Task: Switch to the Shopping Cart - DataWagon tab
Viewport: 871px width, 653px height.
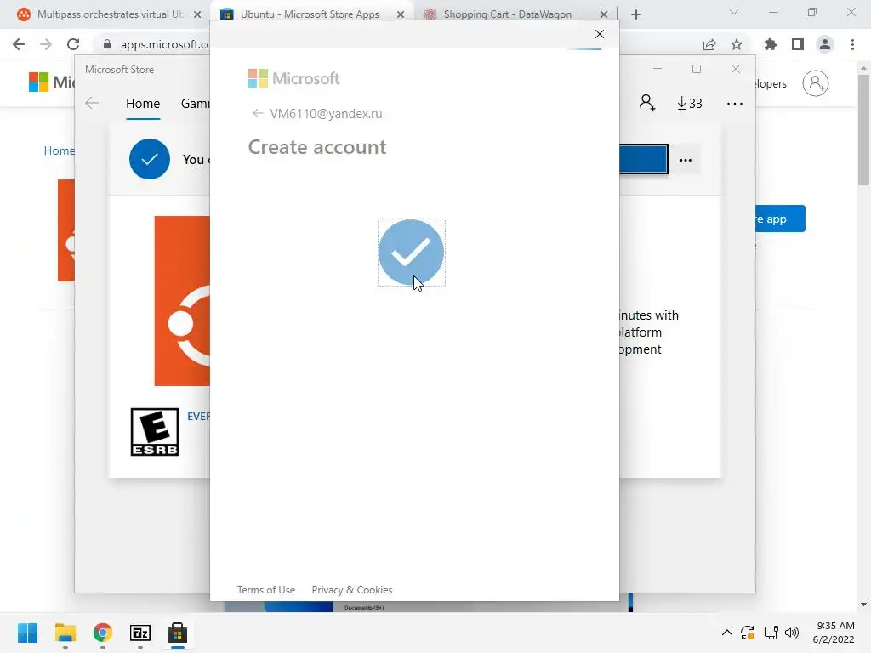Action: pyautogui.click(x=507, y=14)
